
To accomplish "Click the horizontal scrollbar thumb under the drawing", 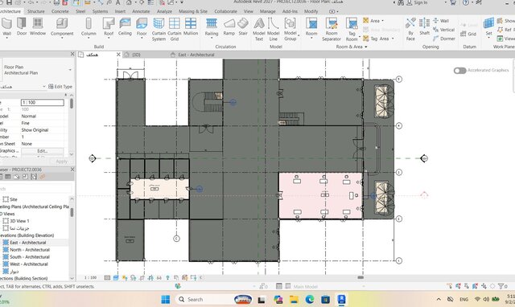I will point(360,277).
